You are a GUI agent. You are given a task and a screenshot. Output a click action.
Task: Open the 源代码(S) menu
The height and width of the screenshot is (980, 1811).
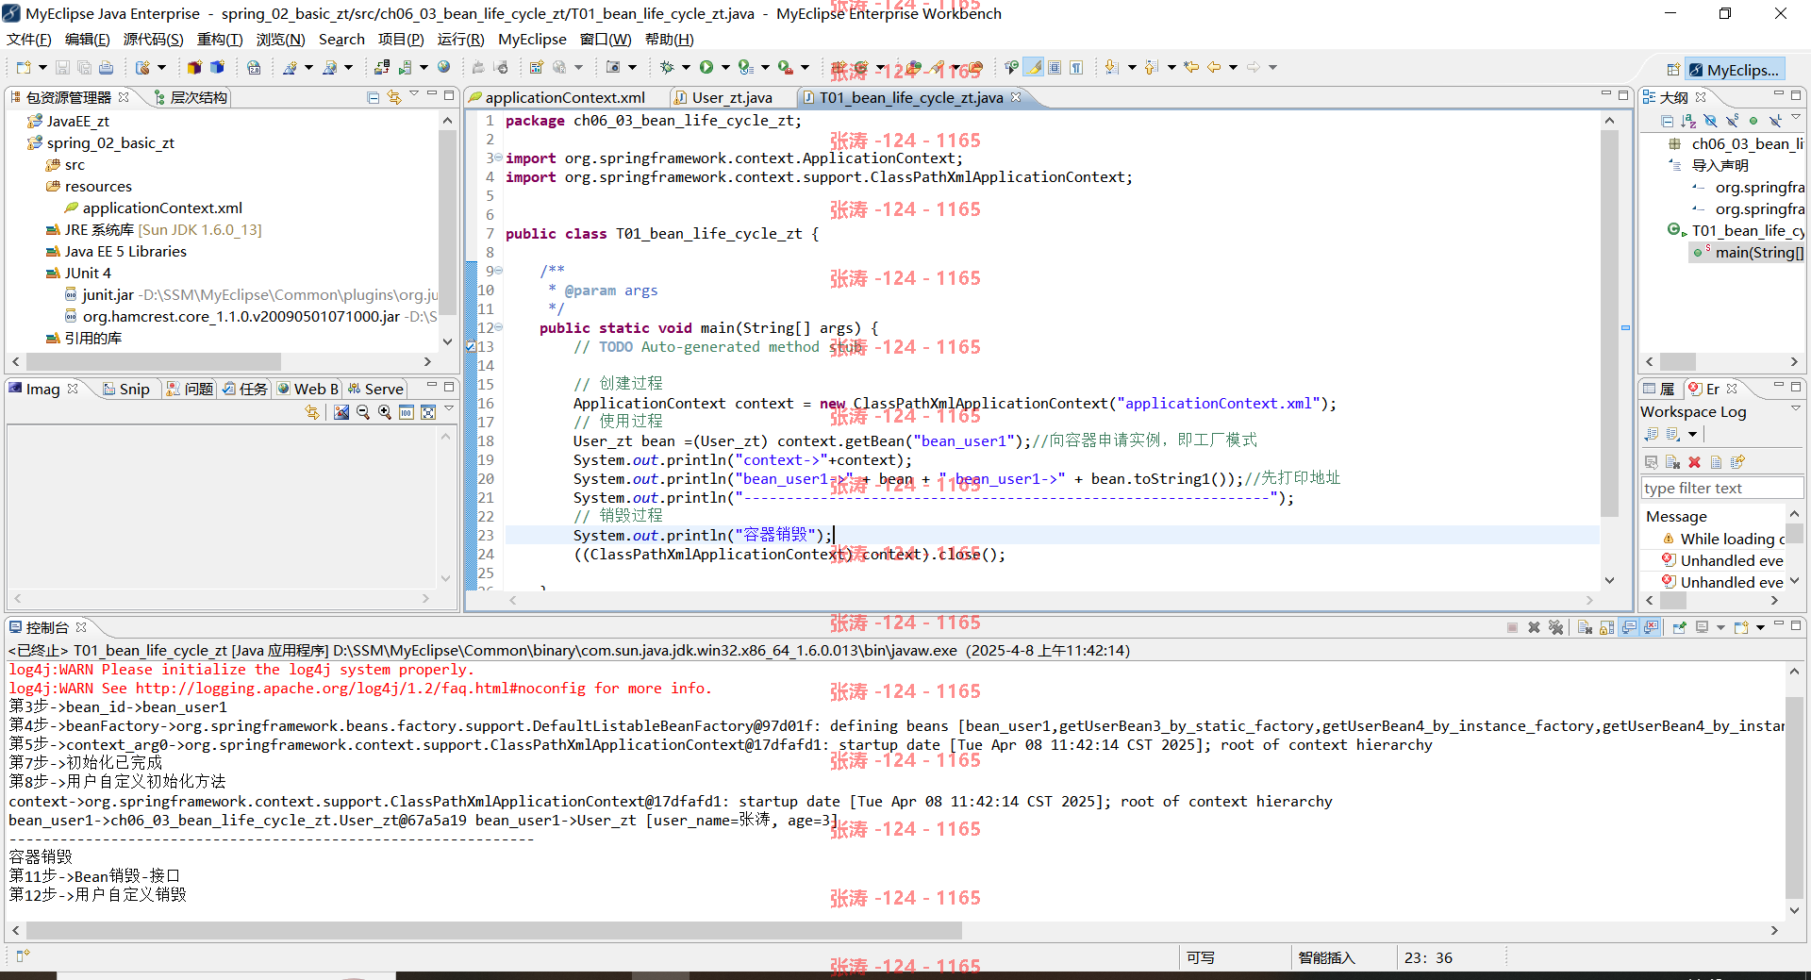click(x=154, y=39)
